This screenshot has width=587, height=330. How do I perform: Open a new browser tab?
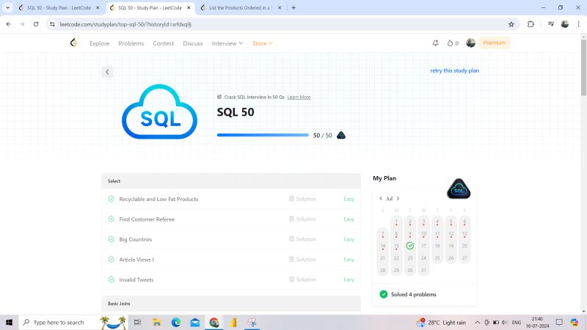click(x=293, y=7)
